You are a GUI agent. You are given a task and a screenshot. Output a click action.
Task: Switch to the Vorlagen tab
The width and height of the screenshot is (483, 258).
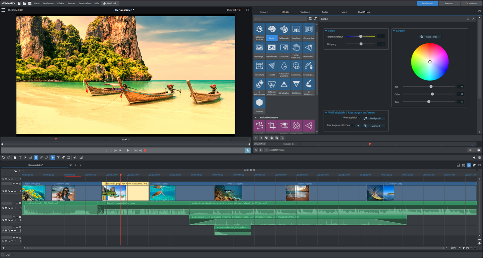click(305, 12)
